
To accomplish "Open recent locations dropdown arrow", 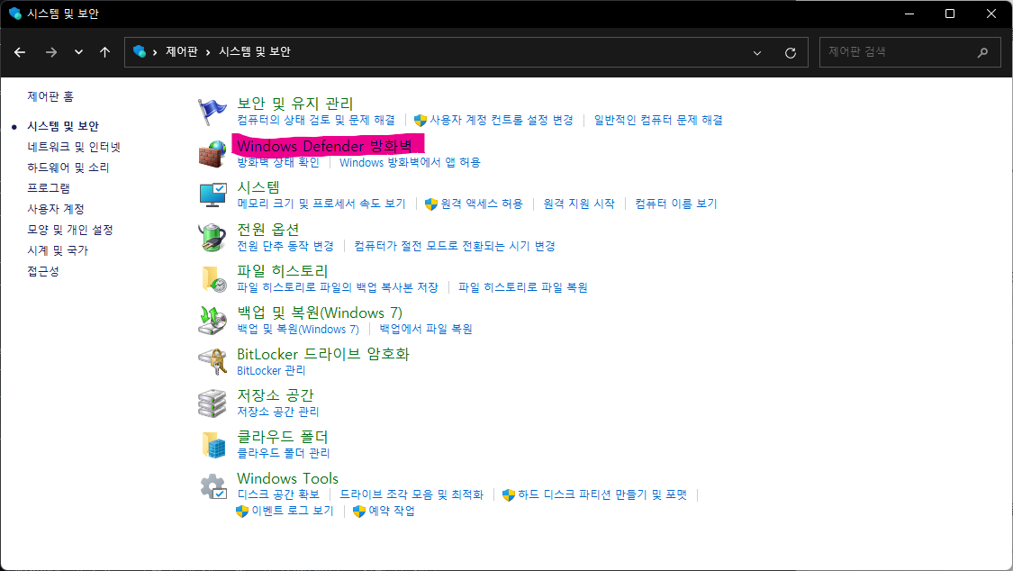I will click(79, 52).
